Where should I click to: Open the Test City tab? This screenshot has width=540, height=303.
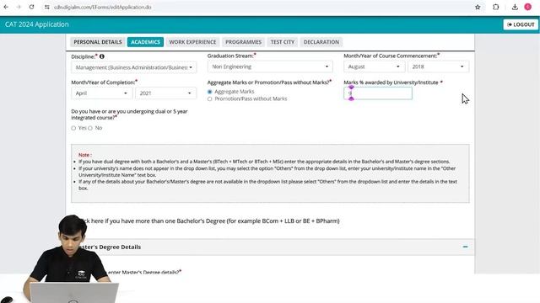tap(282, 42)
